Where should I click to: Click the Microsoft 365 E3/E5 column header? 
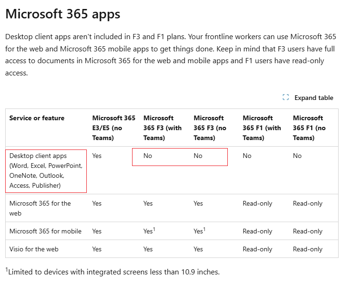click(x=114, y=128)
